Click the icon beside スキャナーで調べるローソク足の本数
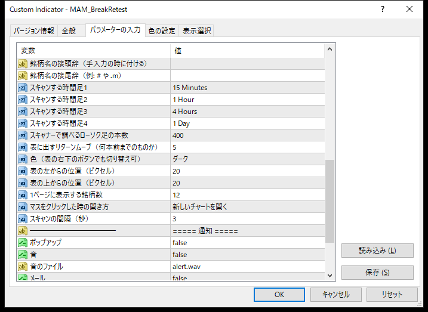428x312 pixels. (23, 135)
